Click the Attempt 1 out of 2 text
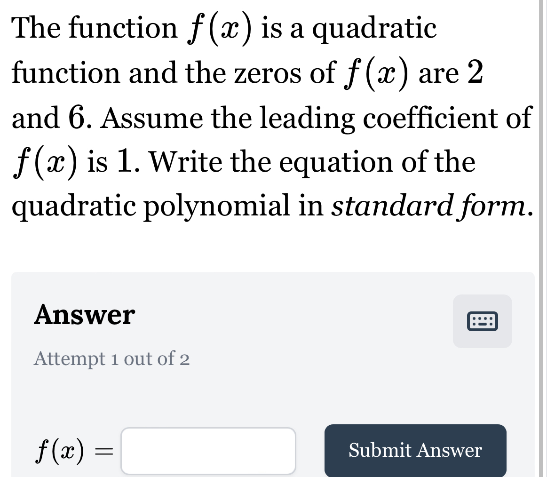Image resolution: width=547 pixels, height=477 pixels. (x=112, y=359)
